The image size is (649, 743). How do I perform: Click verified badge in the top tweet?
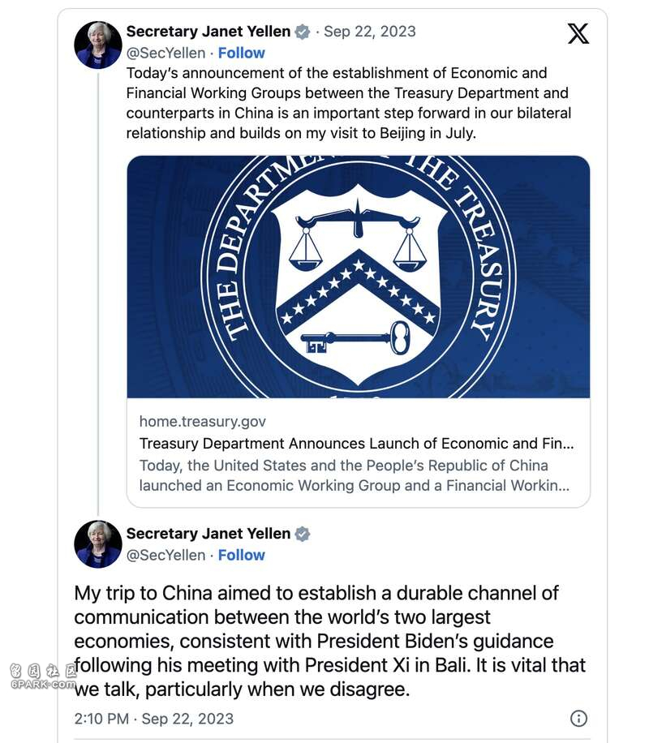pos(303,32)
